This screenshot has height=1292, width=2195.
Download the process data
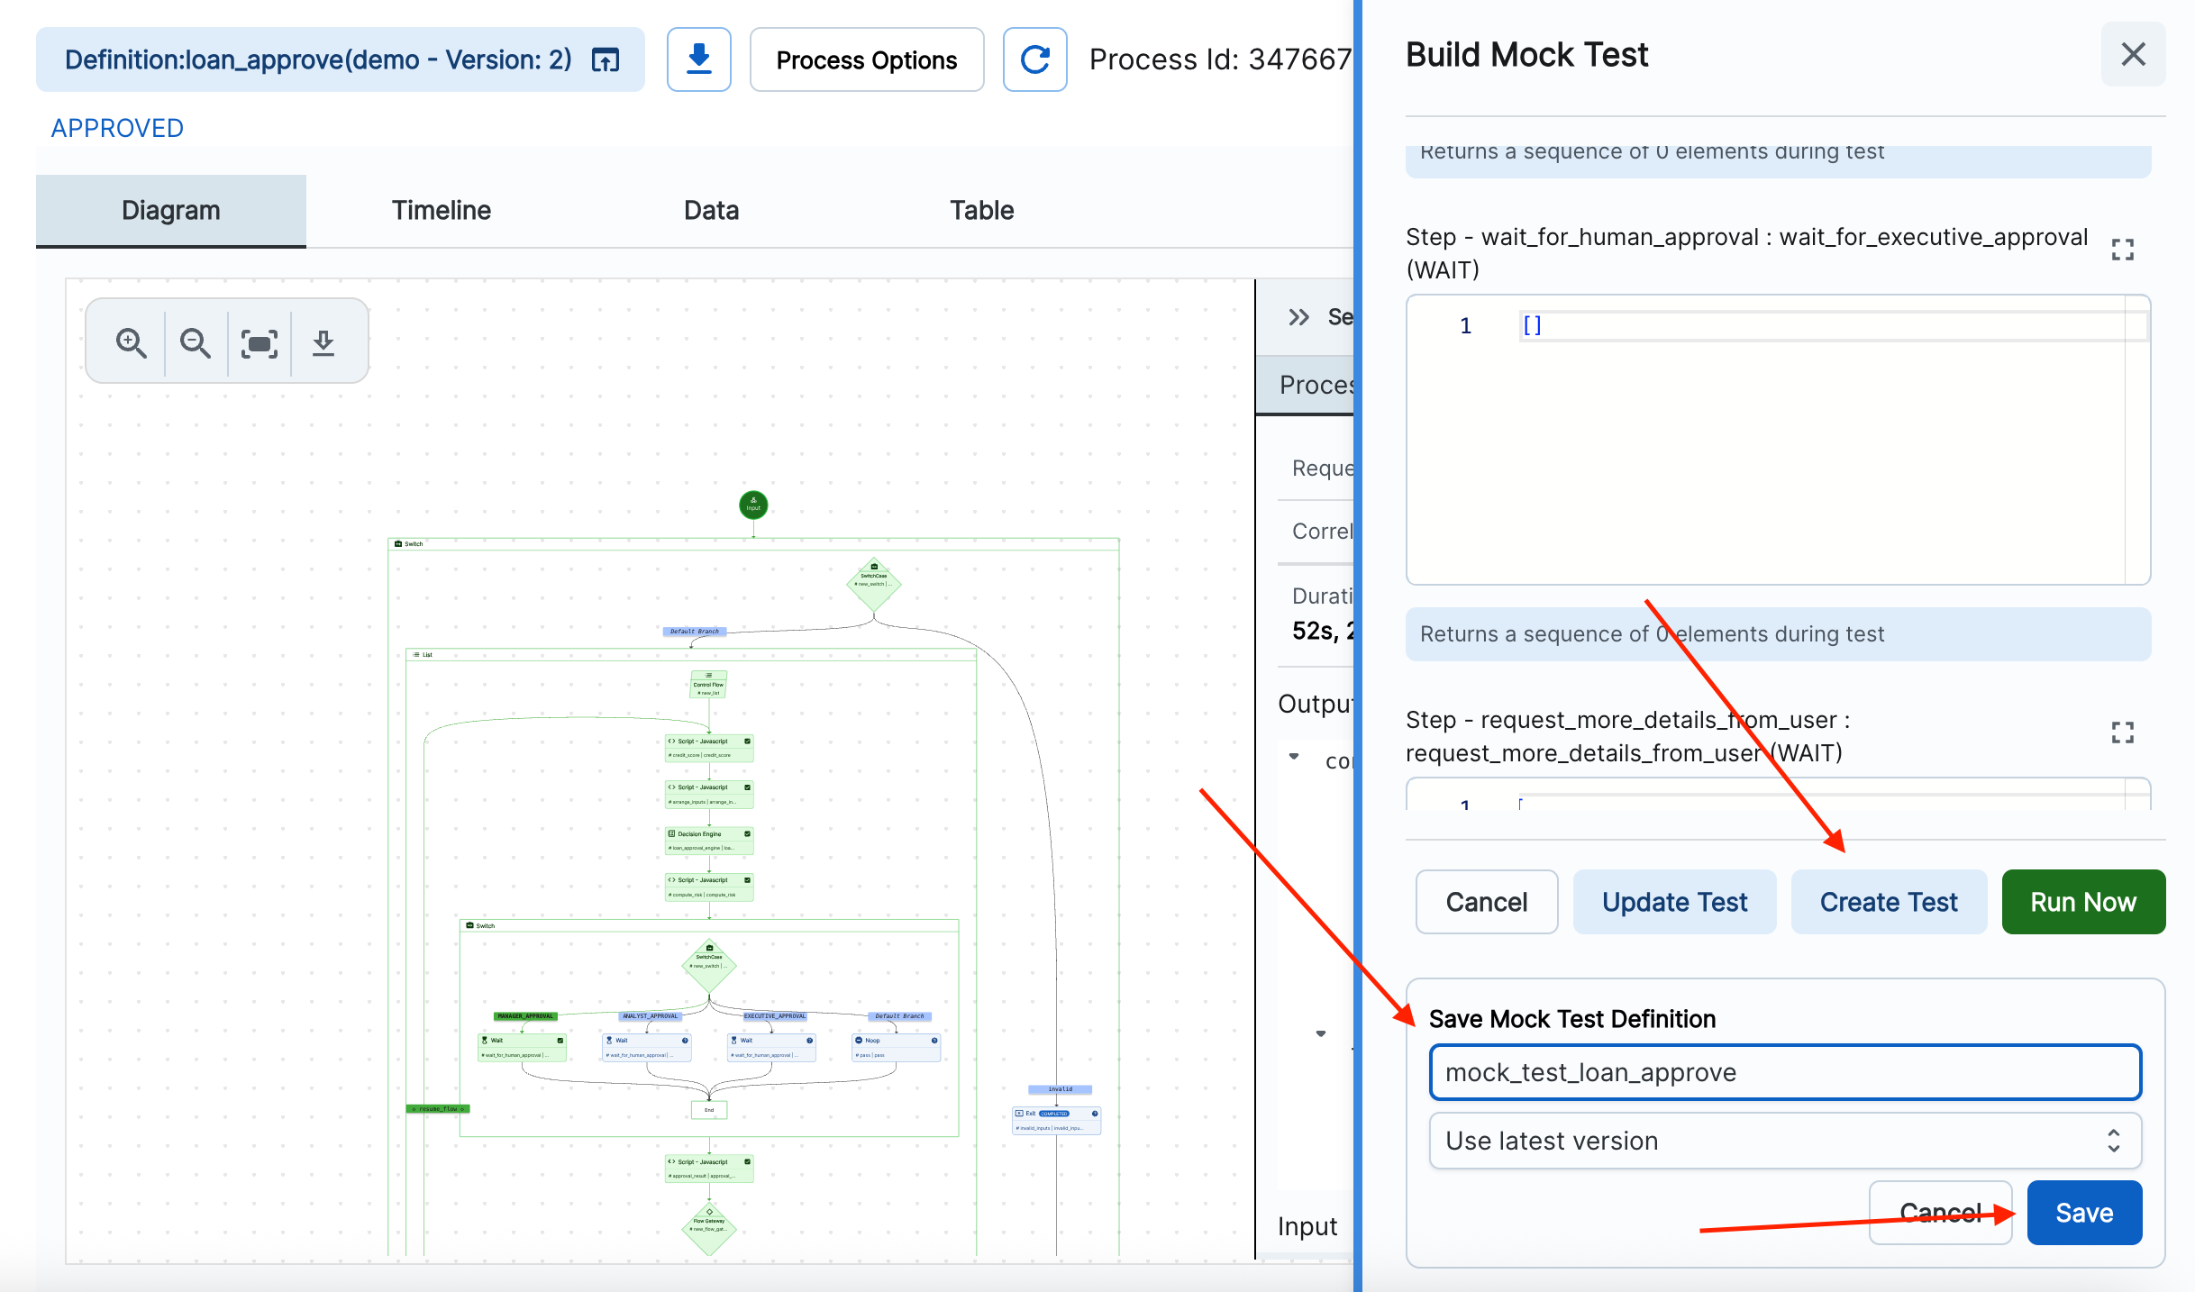point(698,59)
